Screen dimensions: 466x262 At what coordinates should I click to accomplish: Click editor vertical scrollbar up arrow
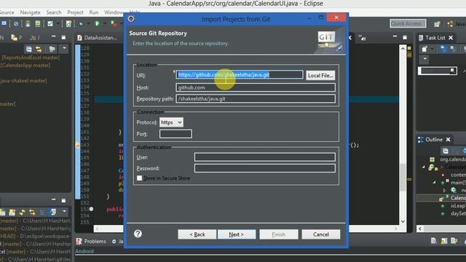coord(403,48)
